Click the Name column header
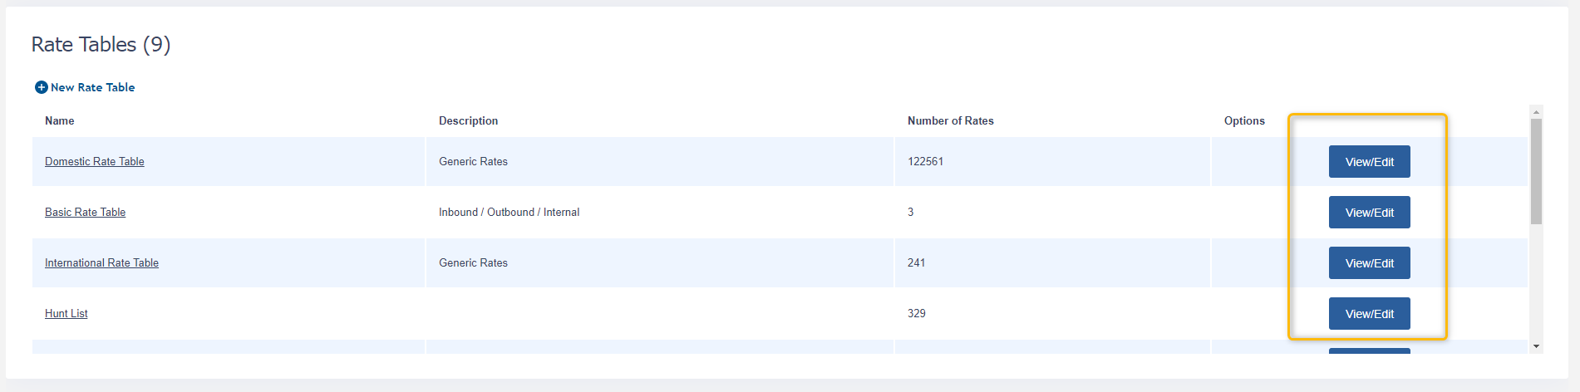This screenshot has height=392, width=1580. [x=60, y=121]
